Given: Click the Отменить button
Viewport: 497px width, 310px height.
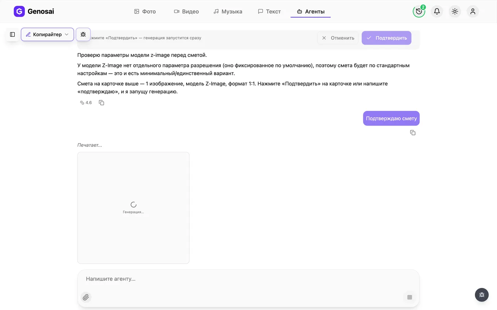Looking at the screenshot, I should point(338,38).
